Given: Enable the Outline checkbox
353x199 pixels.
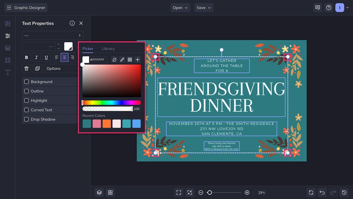Looking at the screenshot, I should point(26,91).
